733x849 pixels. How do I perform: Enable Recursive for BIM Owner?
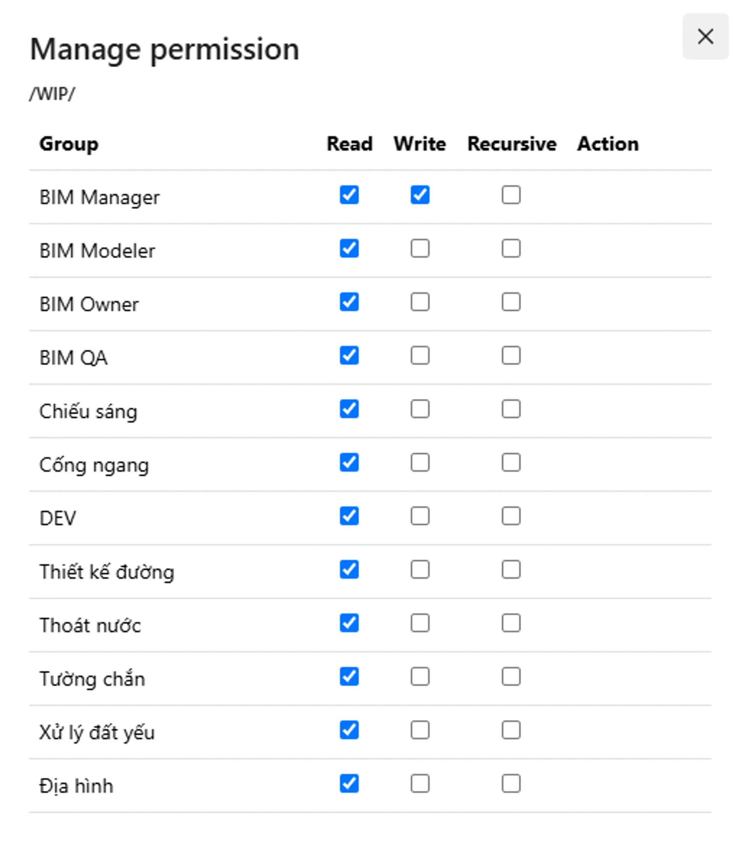[x=511, y=302]
